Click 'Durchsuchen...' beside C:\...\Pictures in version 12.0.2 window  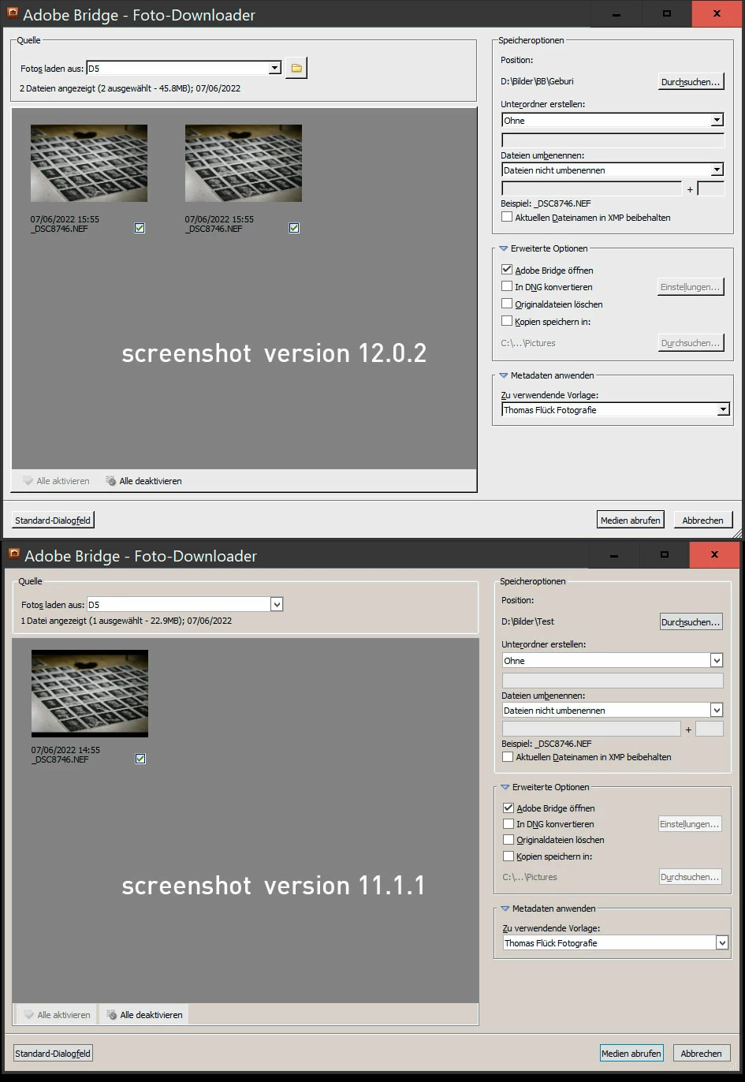click(691, 343)
